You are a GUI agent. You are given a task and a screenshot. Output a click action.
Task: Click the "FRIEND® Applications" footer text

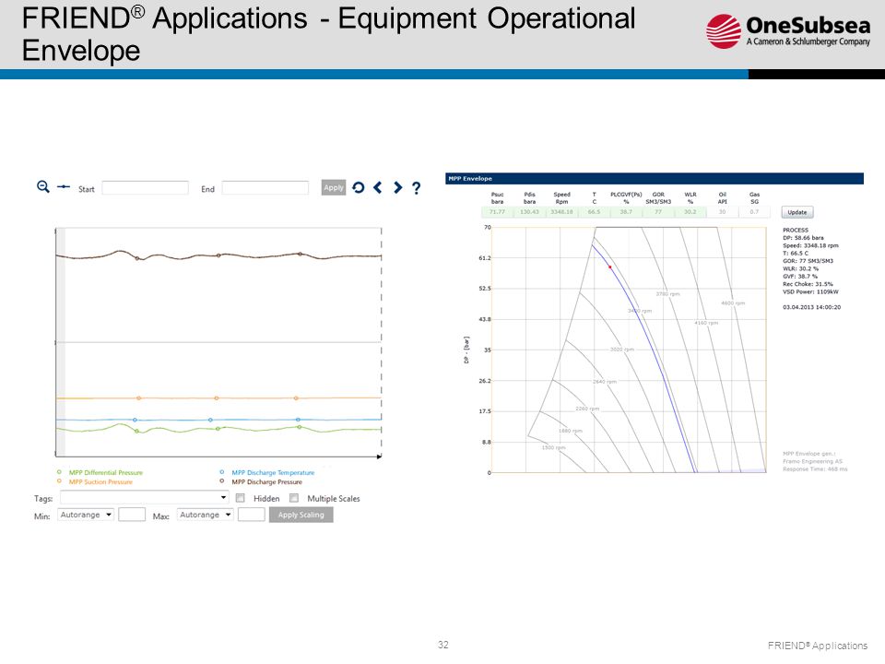pyautogui.click(x=818, y=646)
